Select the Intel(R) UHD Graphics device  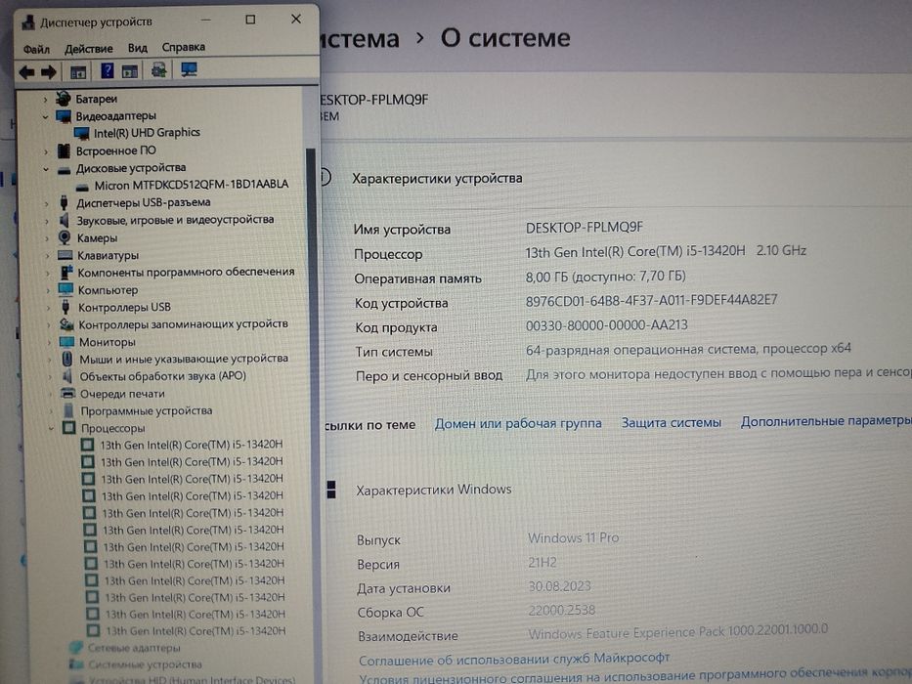coord(147,133)
